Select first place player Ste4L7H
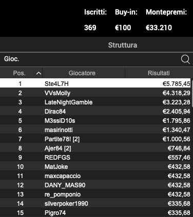This screenshot has height=217, width=193. [95, 83]
